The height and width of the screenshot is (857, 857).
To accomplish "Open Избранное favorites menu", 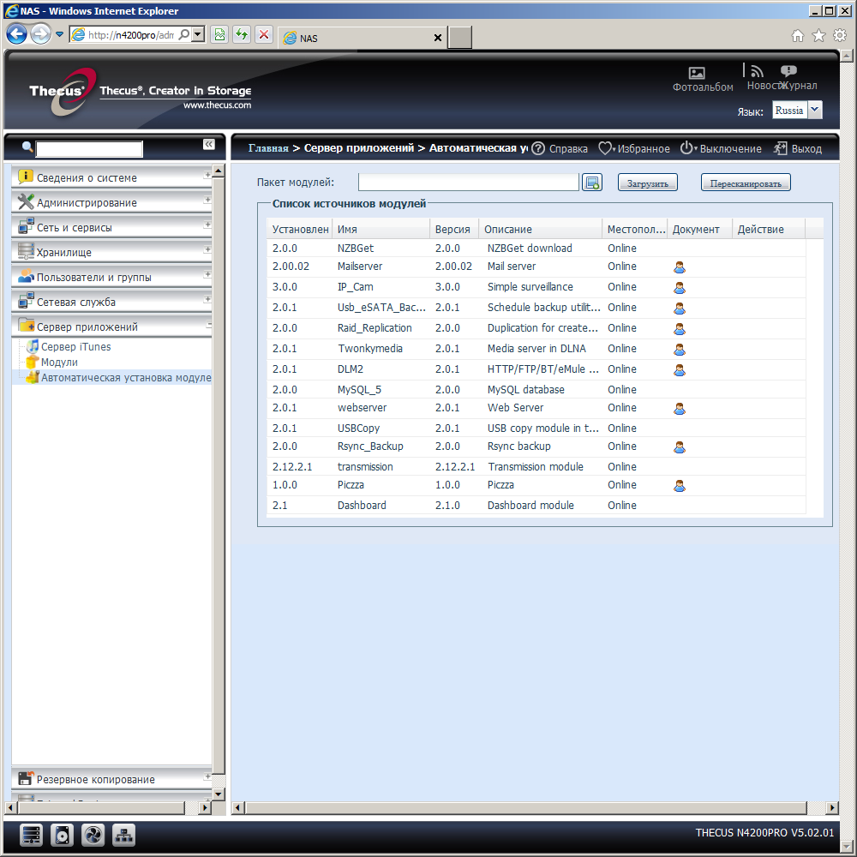I will [634, 148].
